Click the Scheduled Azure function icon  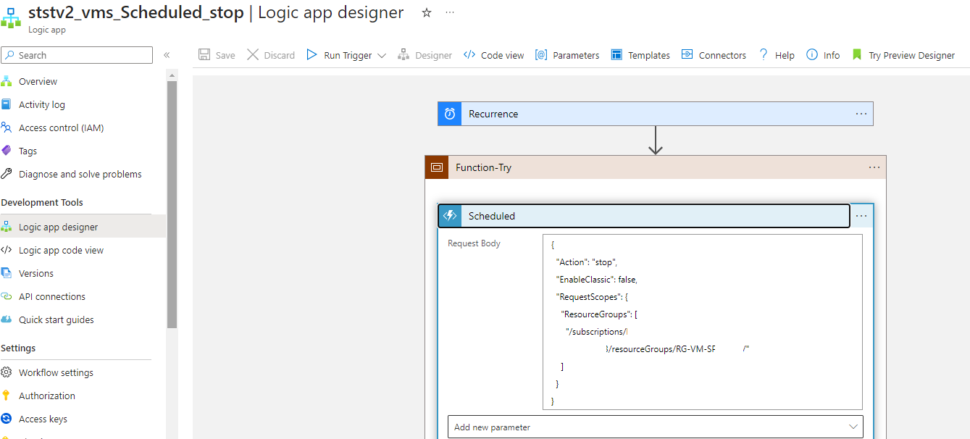(x=450, y=216)
